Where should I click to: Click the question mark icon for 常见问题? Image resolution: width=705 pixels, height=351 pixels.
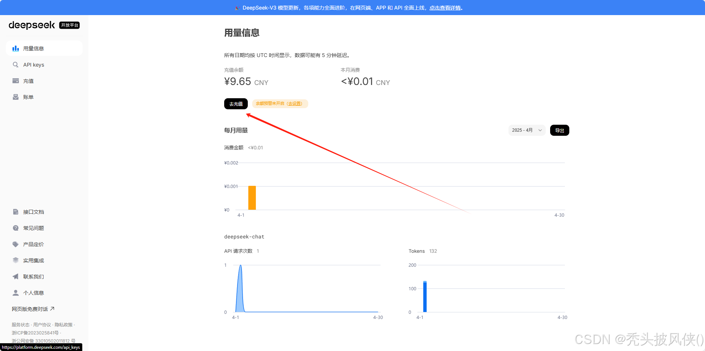click(x=15, y=228)
